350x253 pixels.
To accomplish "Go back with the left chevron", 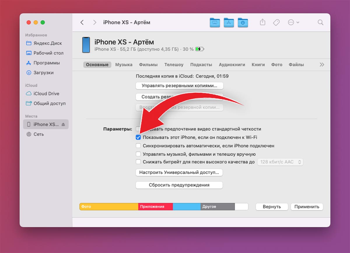I will (x=82, y=22).
